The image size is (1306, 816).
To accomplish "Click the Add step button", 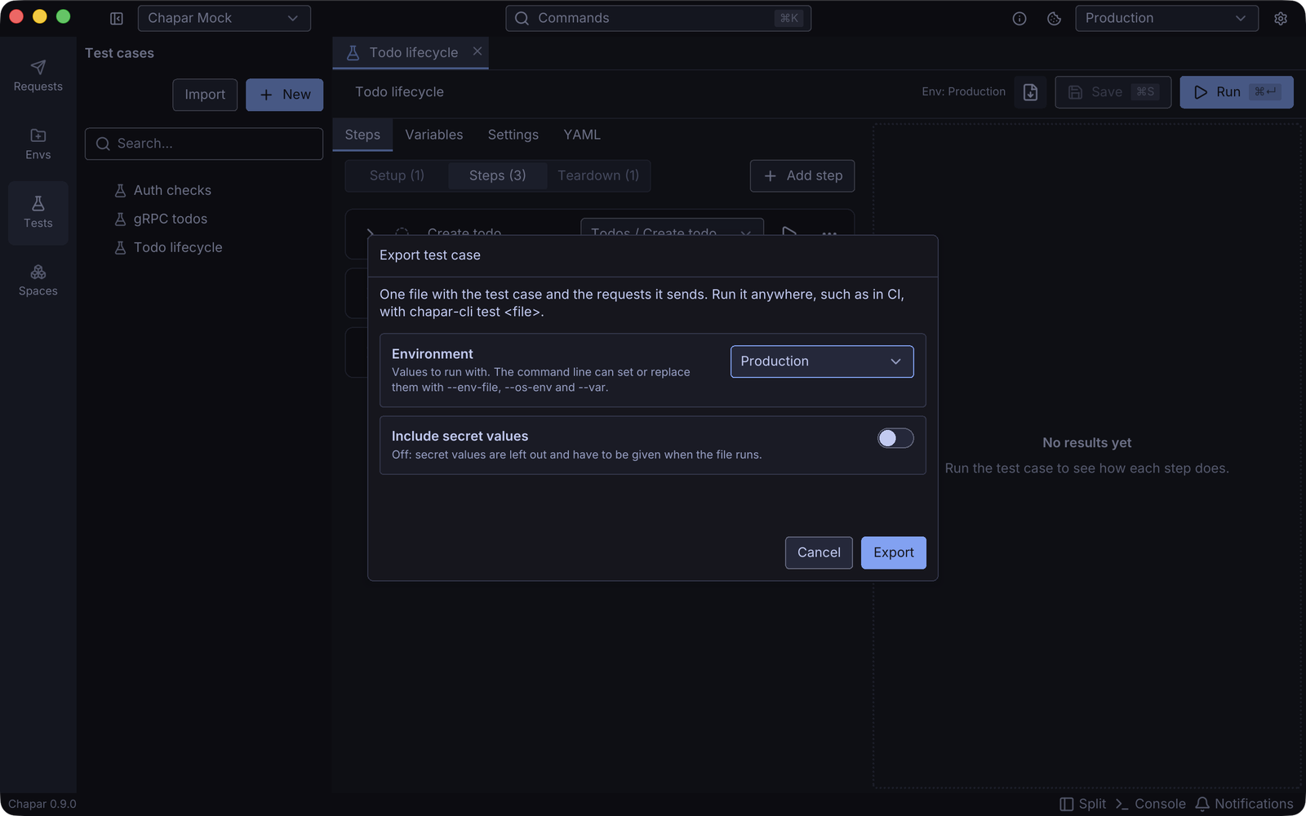I will point(802,175).
